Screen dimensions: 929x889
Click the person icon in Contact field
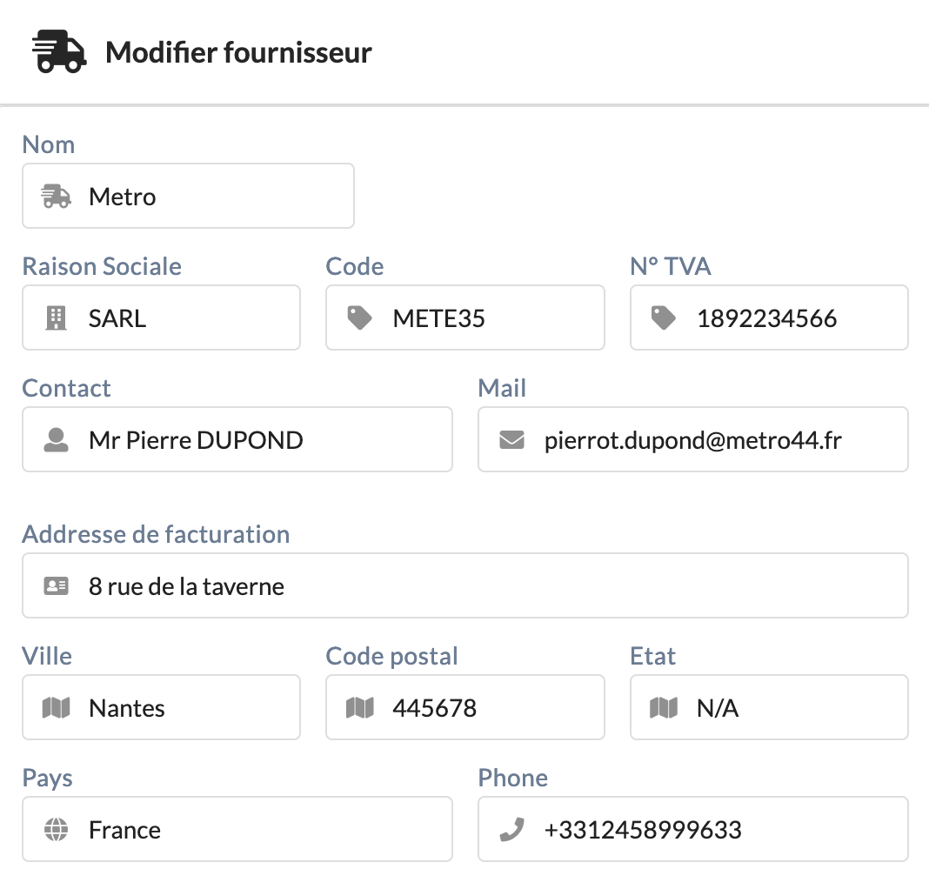(57, 440)
